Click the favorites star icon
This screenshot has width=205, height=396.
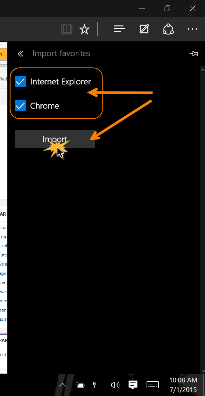(x=84, y=29)
